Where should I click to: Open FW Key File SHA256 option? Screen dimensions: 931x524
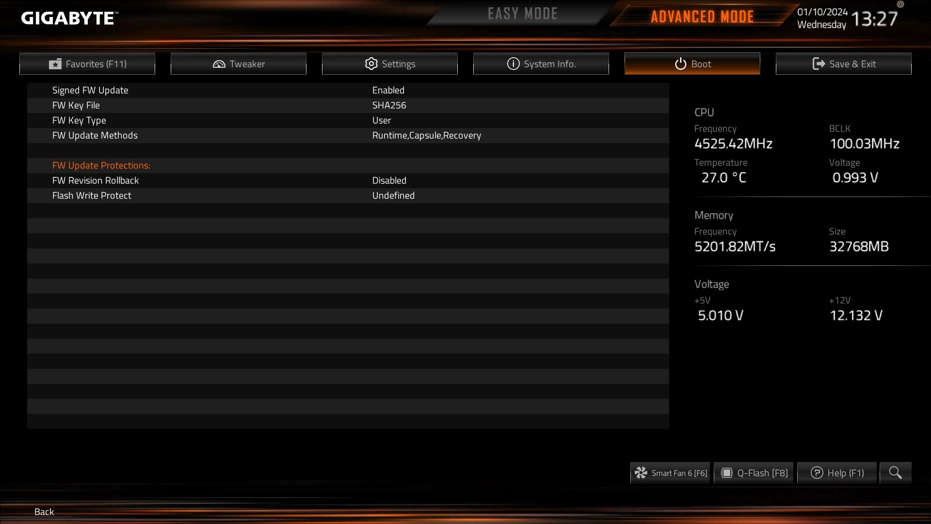pos(389,105)
